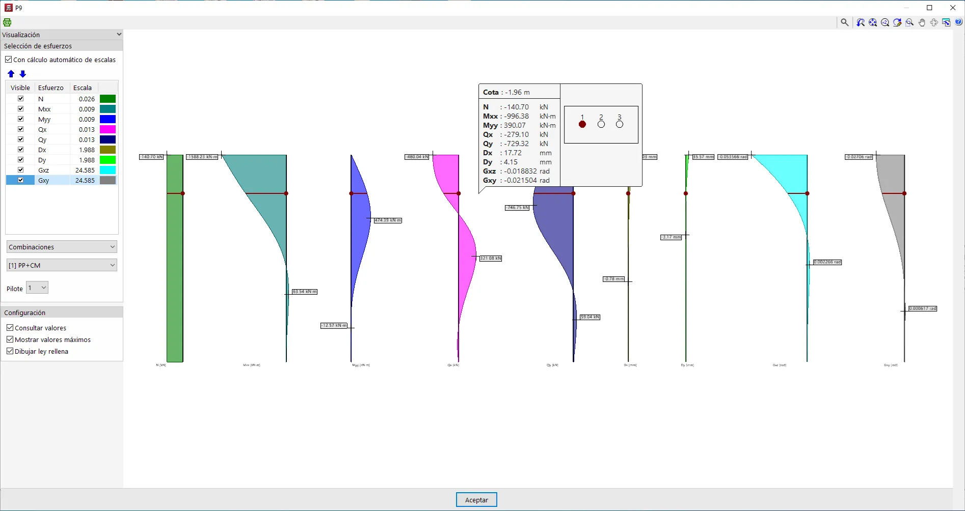Open the Pilote number dropdown
This screenshot has width=965, height=511.
pos(37,288)
